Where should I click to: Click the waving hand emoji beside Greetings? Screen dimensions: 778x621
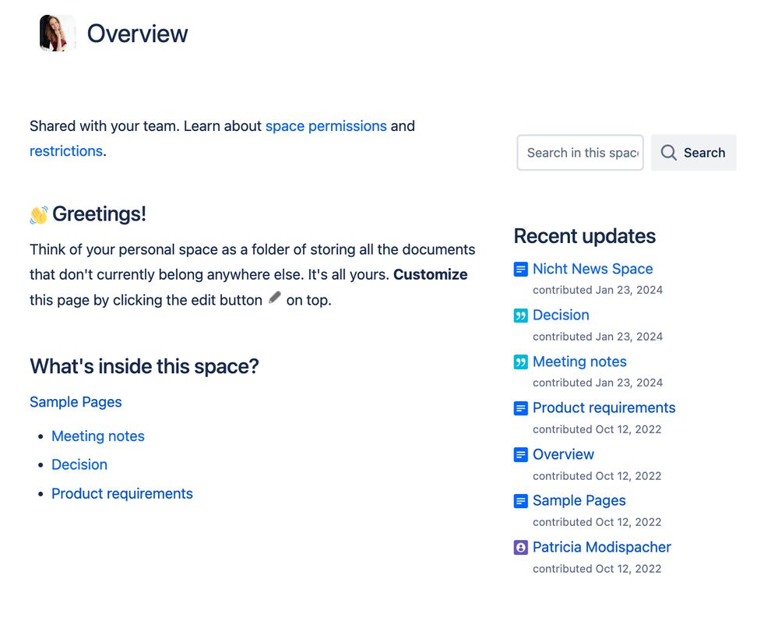39,215
